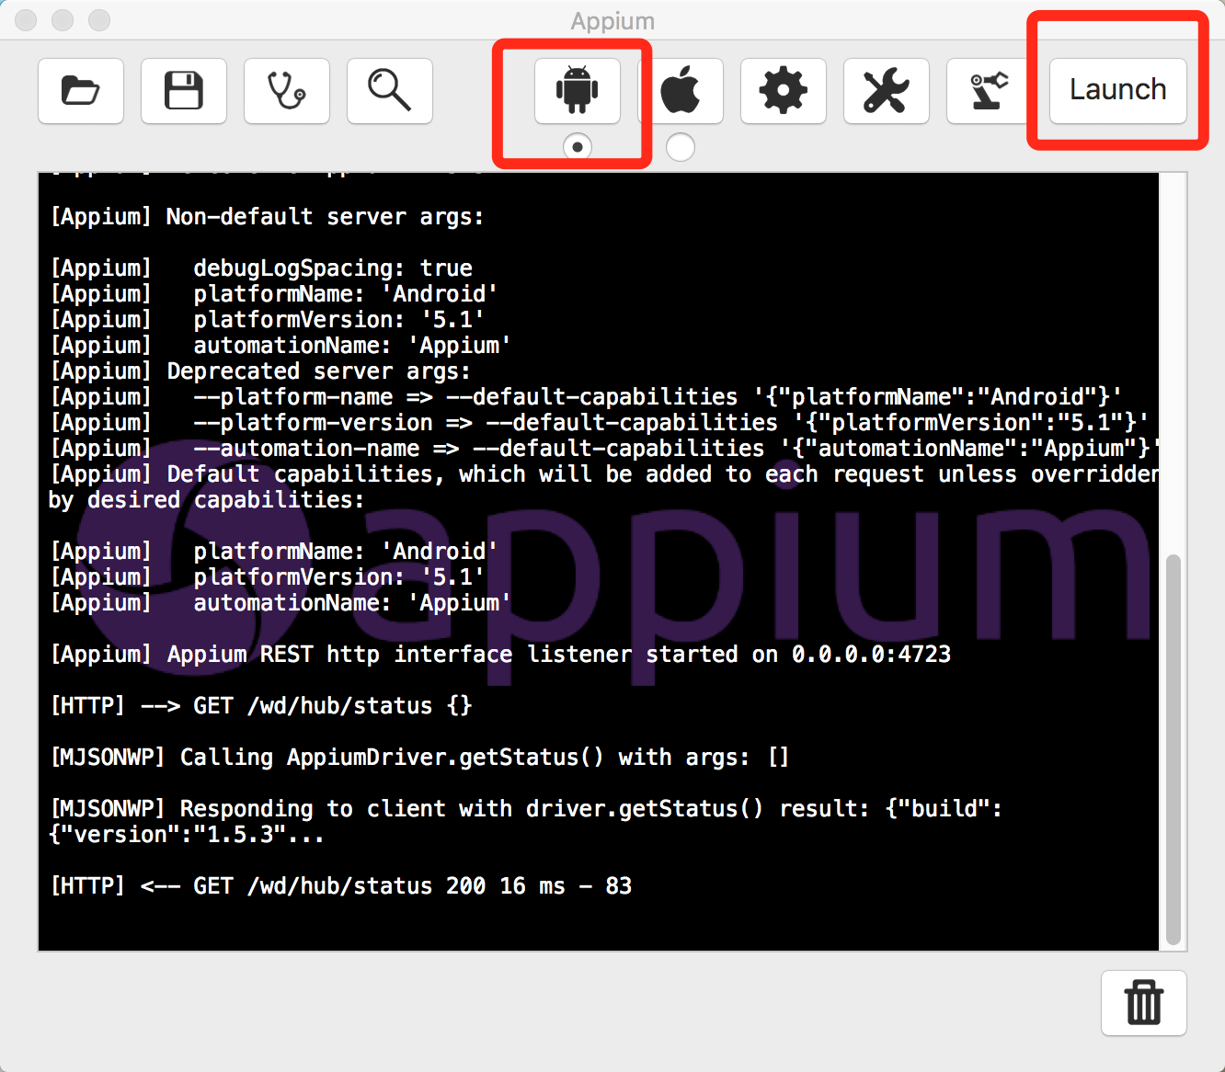Select the Android platform radio button

tap(578, 147)
